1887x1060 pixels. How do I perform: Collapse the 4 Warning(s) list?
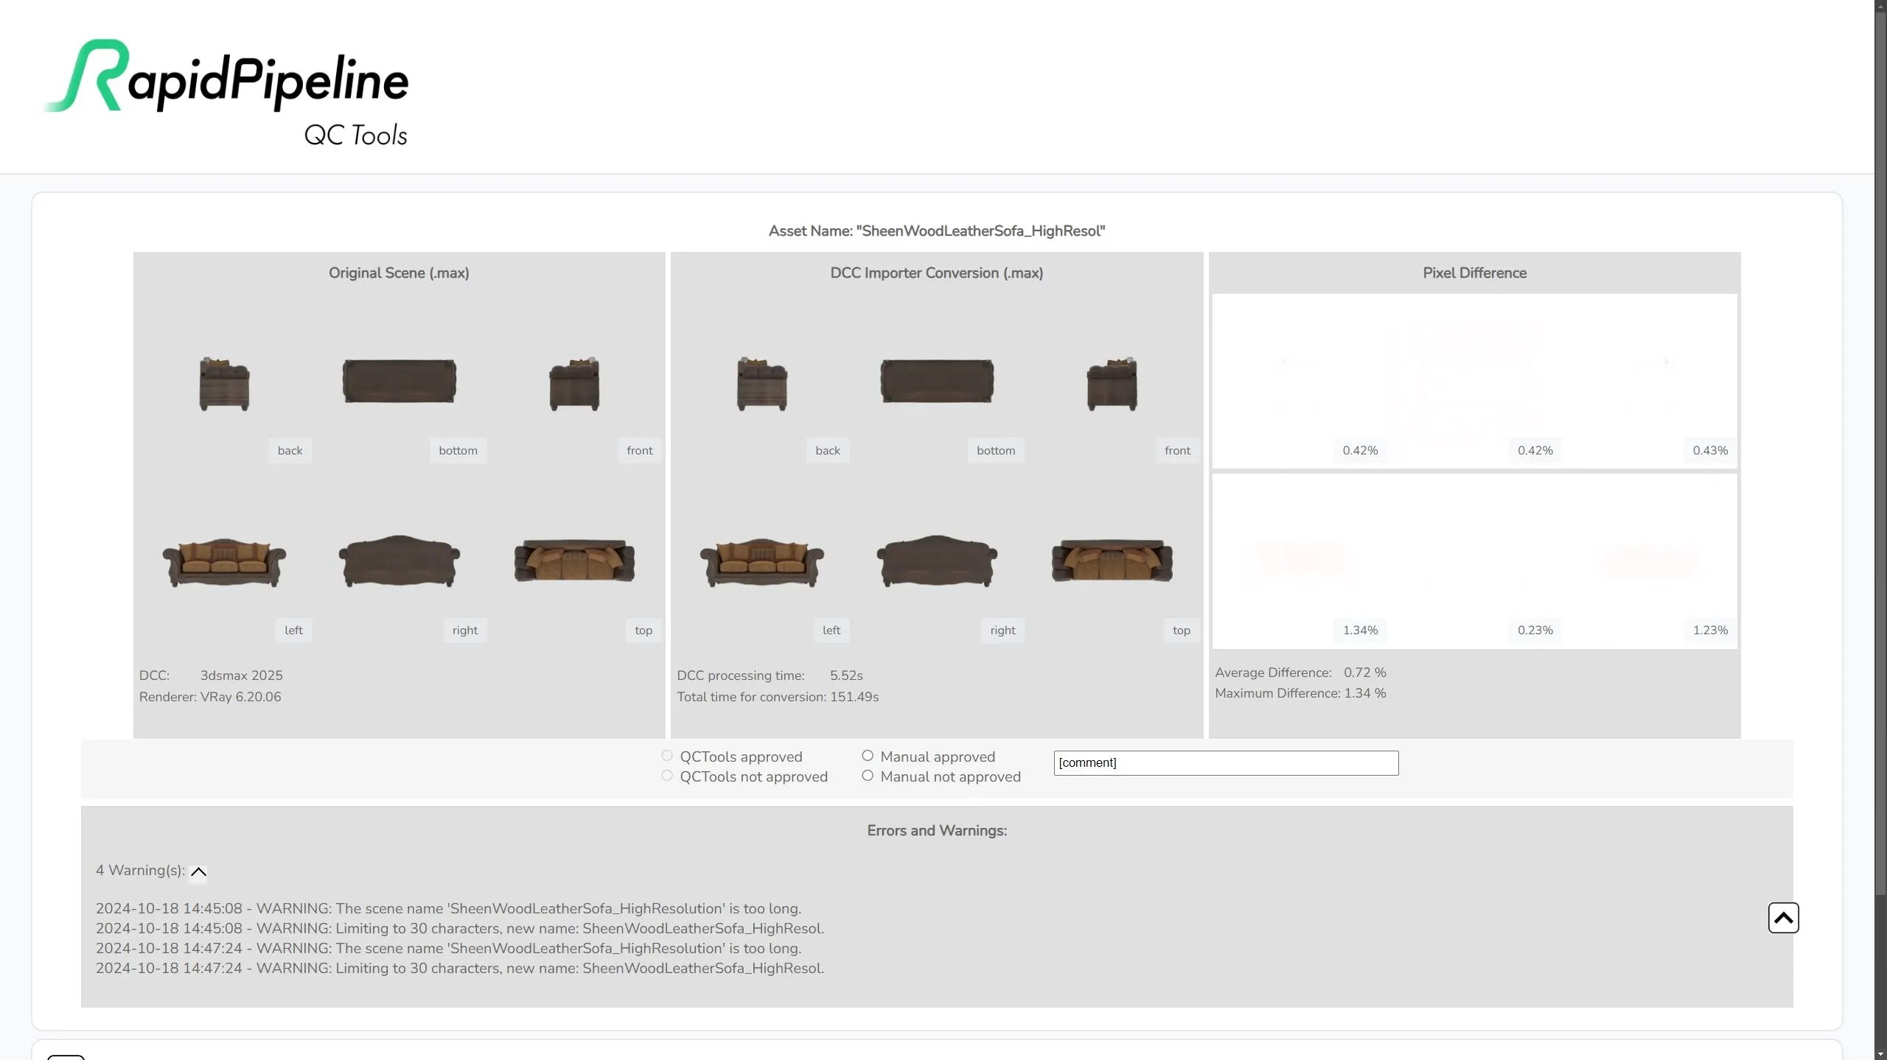[198, 871]
